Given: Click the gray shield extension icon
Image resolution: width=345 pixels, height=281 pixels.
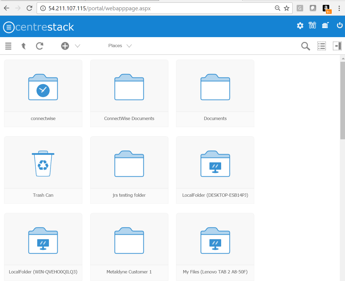Looking at the screenshot, I should (313, 8).
